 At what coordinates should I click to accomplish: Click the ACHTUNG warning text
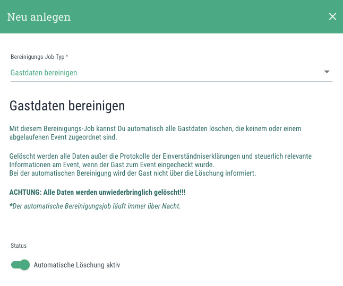click(97, 193)
